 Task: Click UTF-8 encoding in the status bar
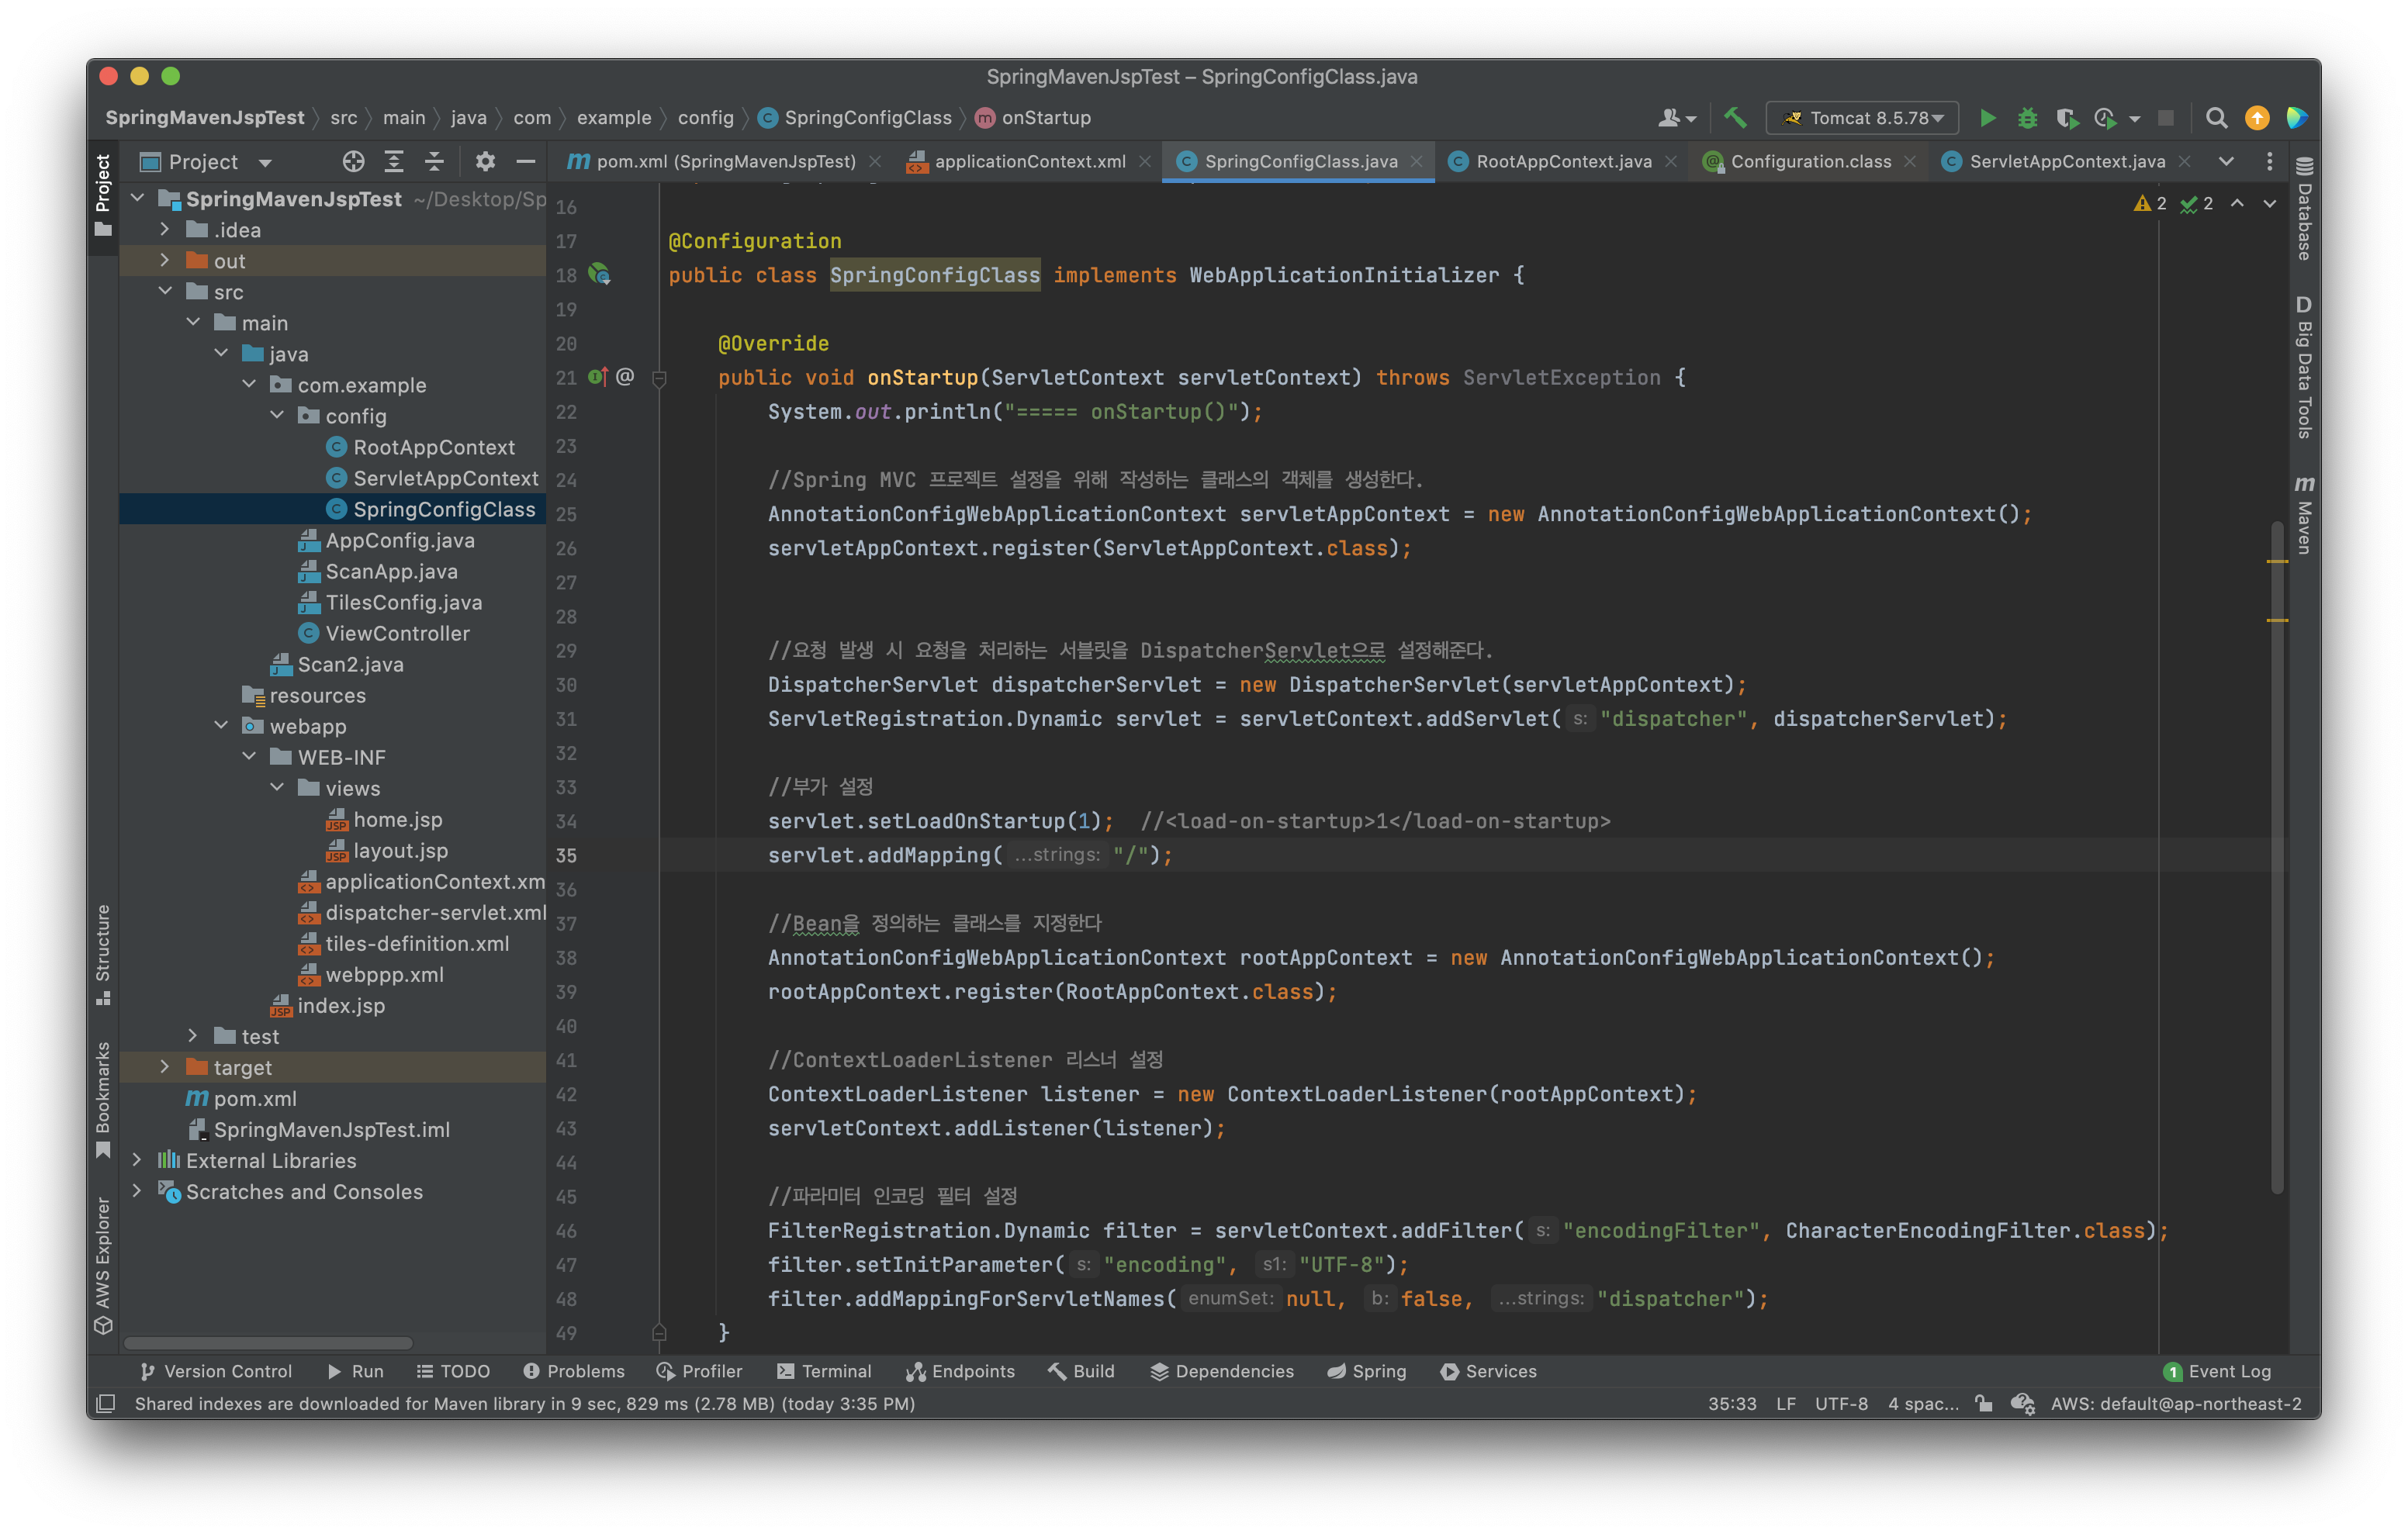[1840, 1403]
